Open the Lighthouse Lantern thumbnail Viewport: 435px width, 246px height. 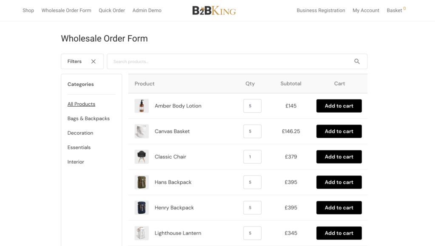(141, 233)
